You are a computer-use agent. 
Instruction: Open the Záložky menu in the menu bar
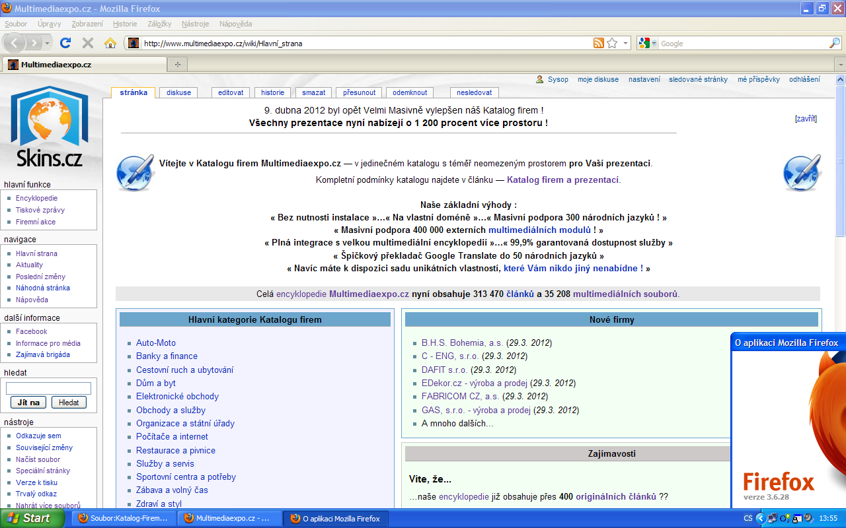pos(160,24)
